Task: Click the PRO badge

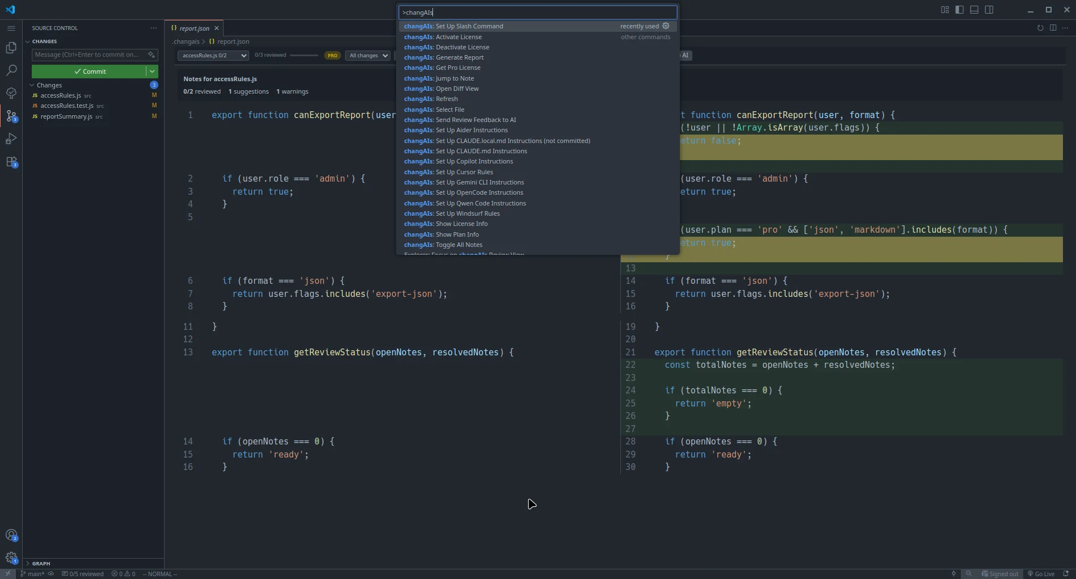Action: (332, 56)
